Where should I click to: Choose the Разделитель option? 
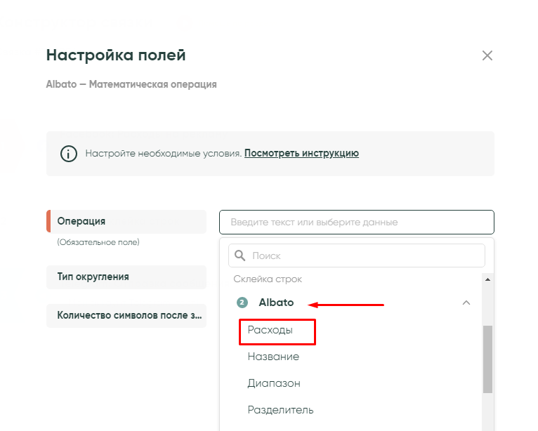(280, 410)
